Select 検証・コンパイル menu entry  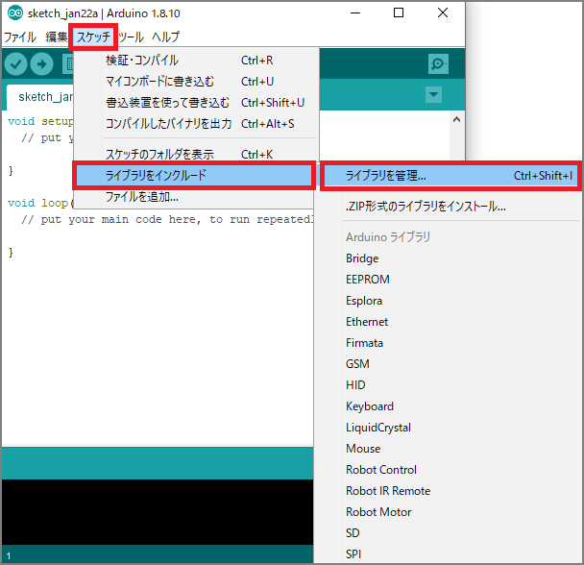[x=196, y=61]
